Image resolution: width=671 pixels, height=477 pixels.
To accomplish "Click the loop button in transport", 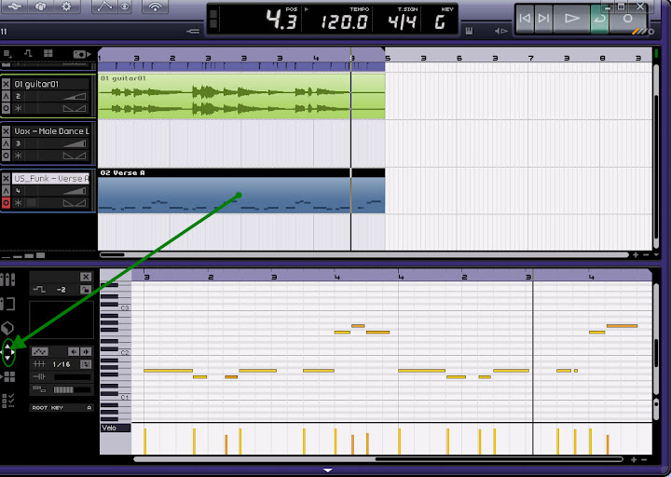I will pyautogui.click(x=599, y=19).
